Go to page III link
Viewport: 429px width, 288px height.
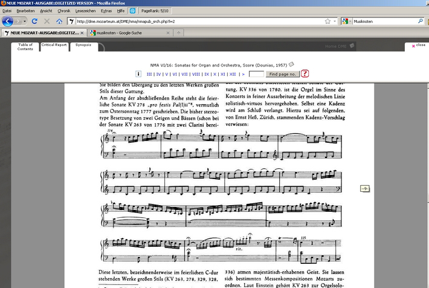click(x=149, y=74)
